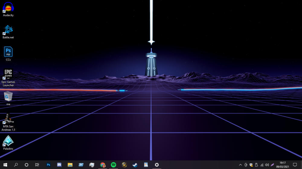Open Discord from the taskbar
302x169 pixels.
tap(59, 165)
